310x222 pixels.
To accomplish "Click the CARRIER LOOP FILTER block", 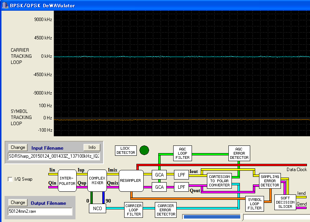I will coord(133,210).
